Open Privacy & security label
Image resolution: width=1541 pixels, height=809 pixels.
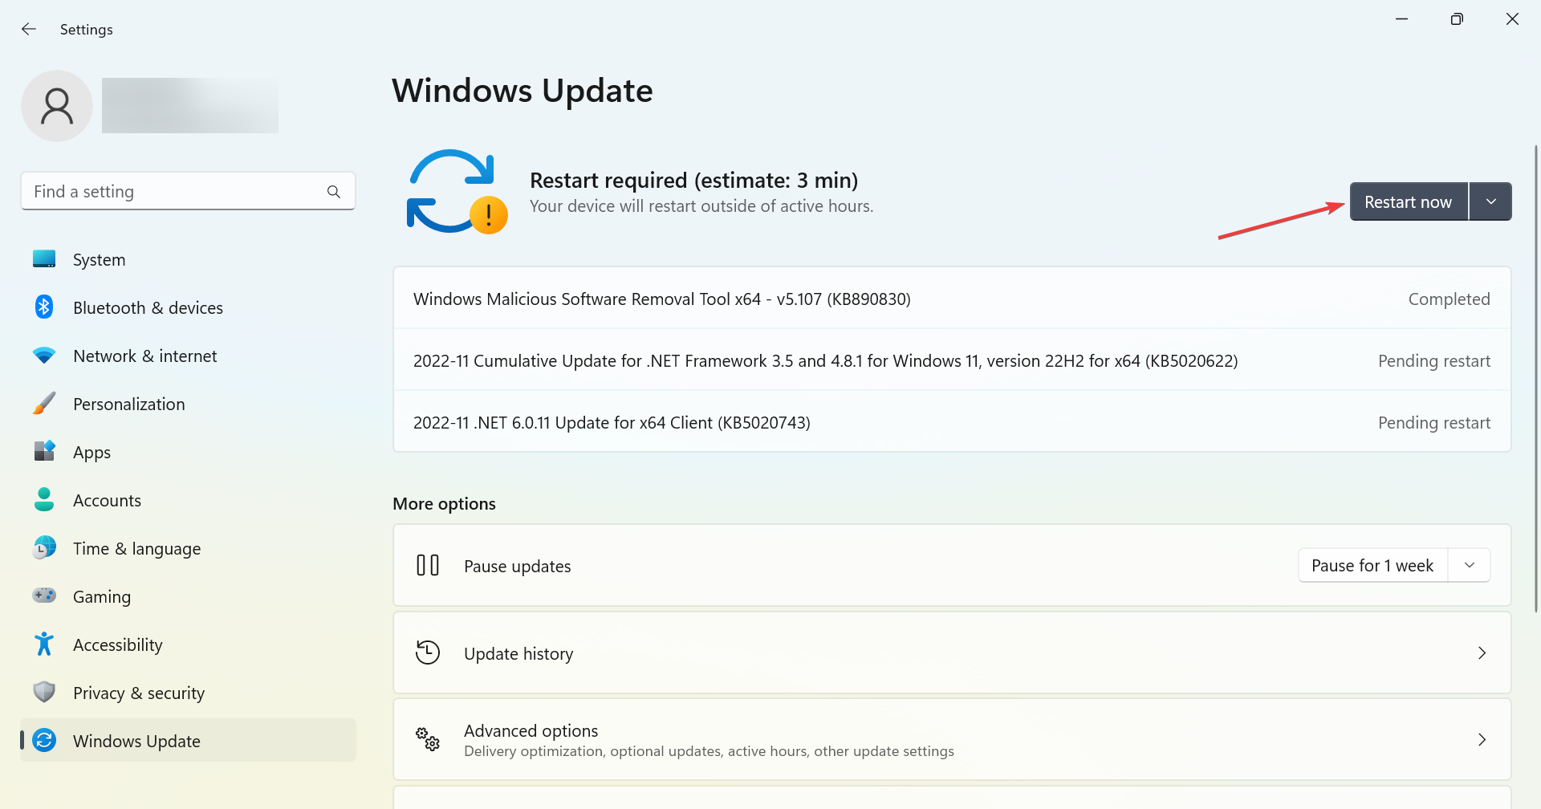pos(138,693)
